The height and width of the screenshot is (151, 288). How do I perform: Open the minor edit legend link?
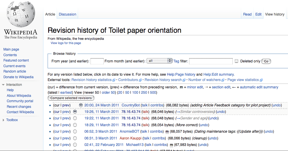coord(195,87)
